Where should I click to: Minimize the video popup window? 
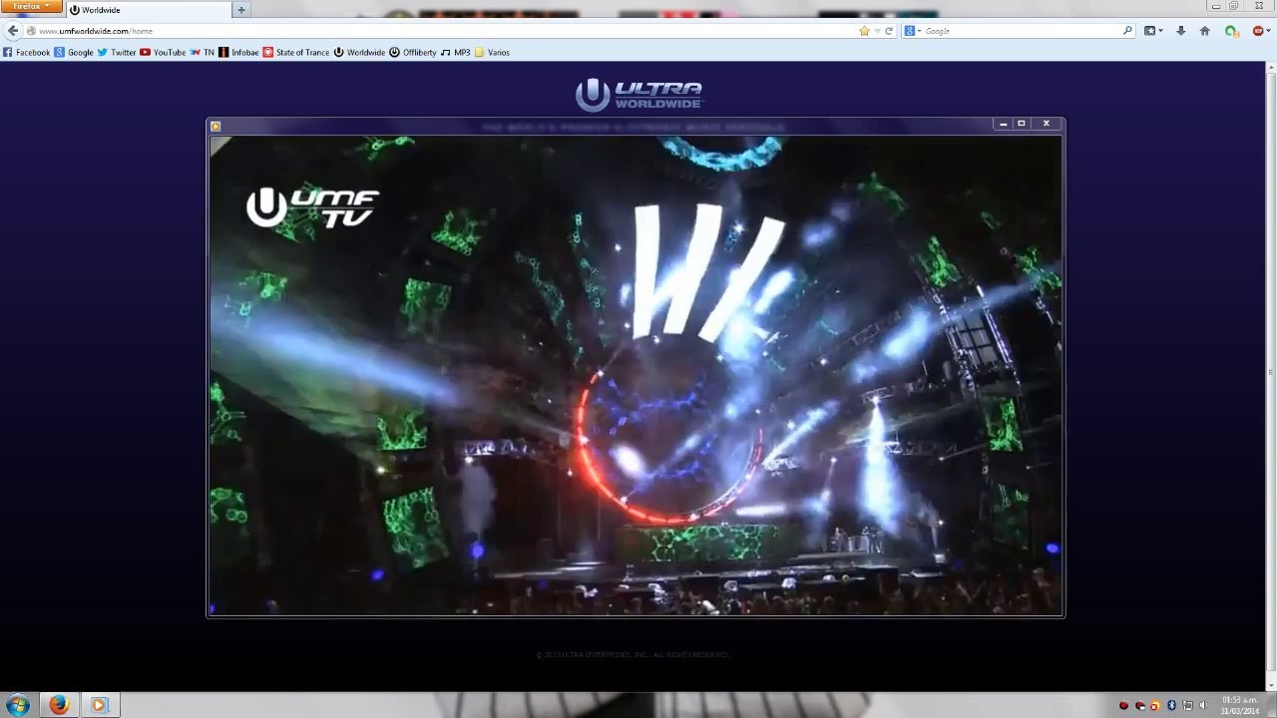click(1003, 124)
